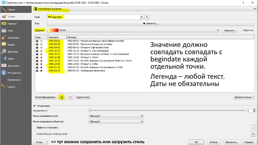
Task: Click the paint effects star button
Action: [253, 128]
